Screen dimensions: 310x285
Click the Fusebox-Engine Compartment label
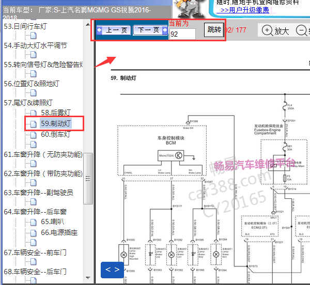267,132
